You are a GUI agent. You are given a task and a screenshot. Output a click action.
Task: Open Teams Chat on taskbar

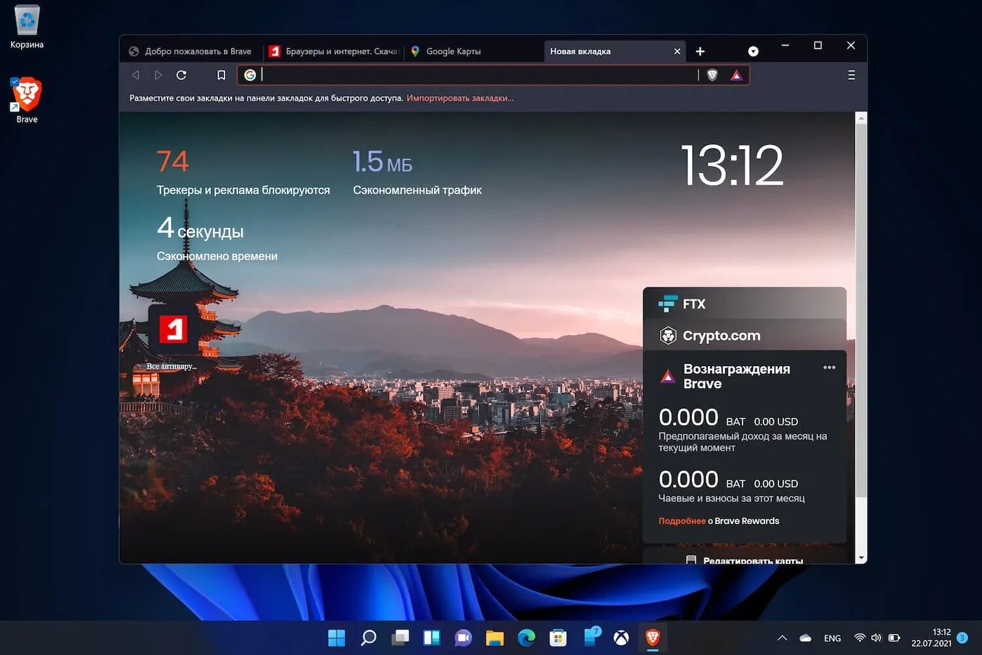(464, 638)
